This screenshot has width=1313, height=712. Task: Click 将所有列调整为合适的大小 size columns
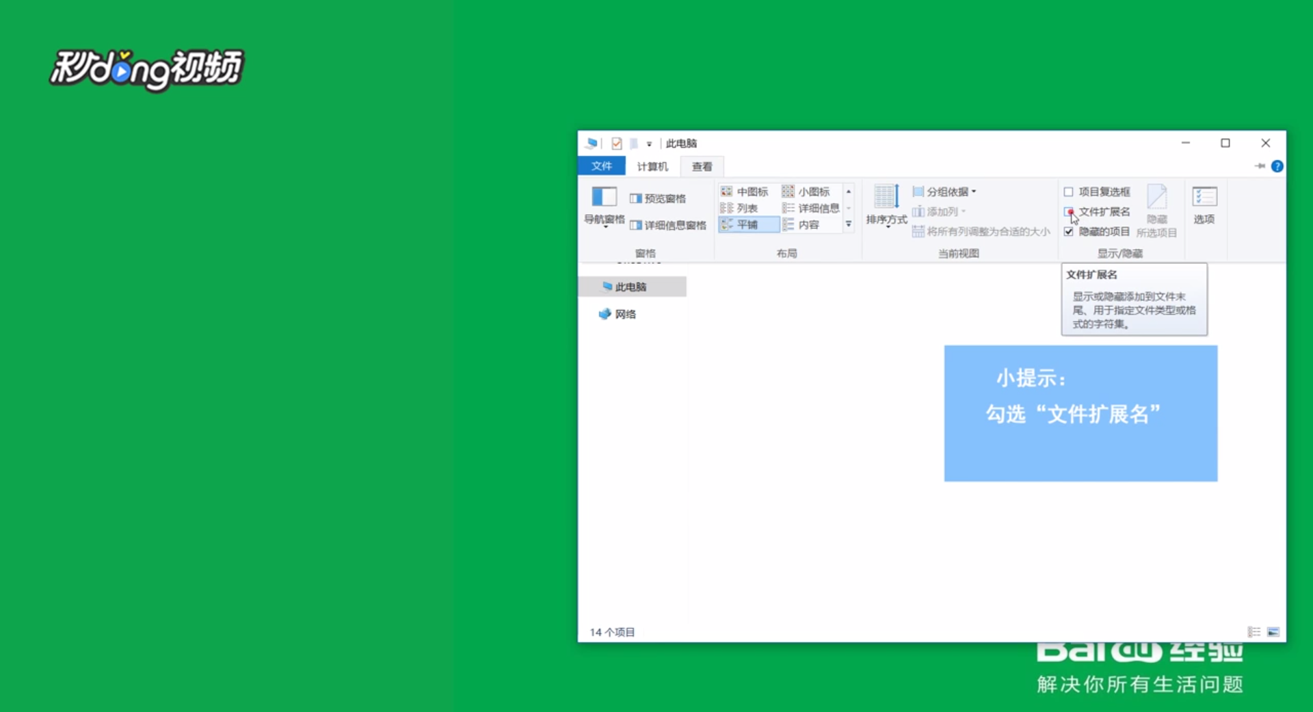pyautogui.click(x=981, y=231)
